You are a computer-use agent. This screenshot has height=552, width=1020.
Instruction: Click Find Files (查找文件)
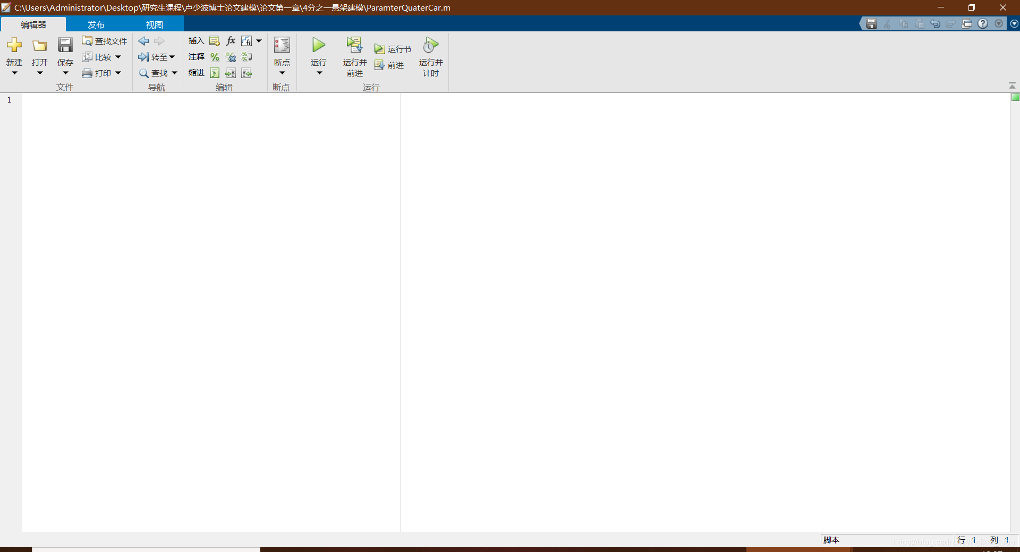105,41
